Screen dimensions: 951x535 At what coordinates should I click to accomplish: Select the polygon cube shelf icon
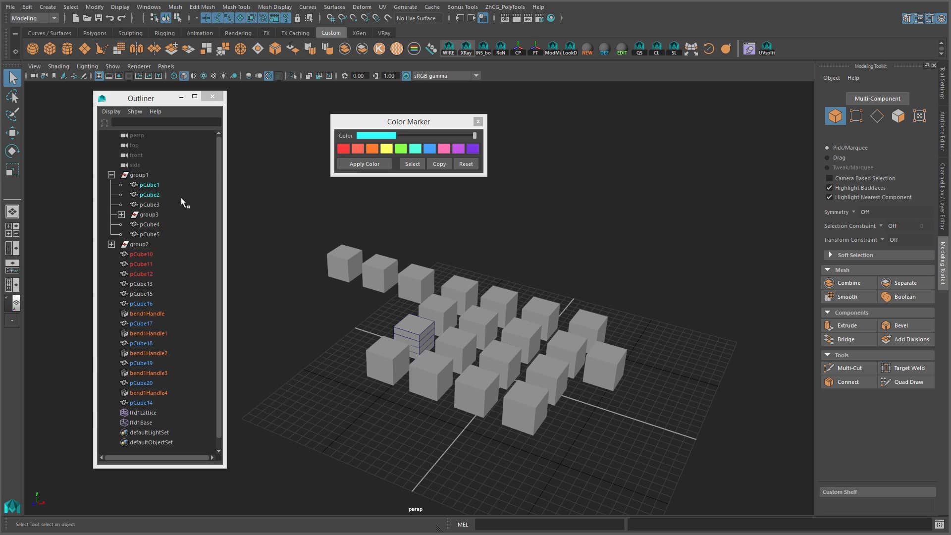point(50,49)
